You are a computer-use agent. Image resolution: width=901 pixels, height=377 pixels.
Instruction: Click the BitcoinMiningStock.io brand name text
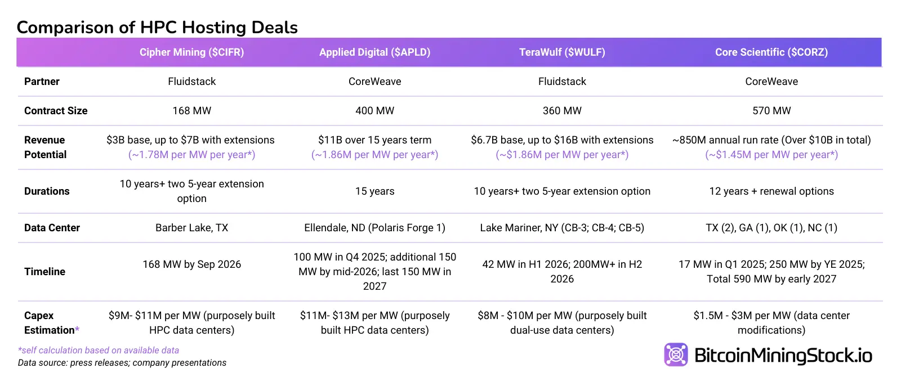[783, 356]
